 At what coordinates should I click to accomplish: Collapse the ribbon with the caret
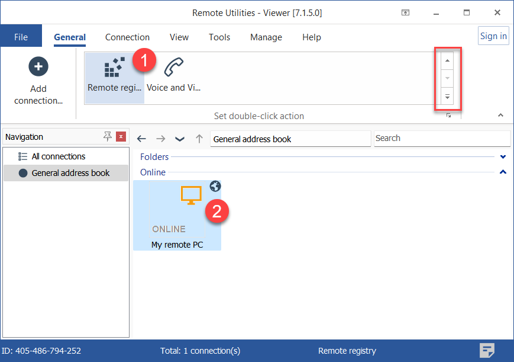pyautogui.click(x=500, y=115)
